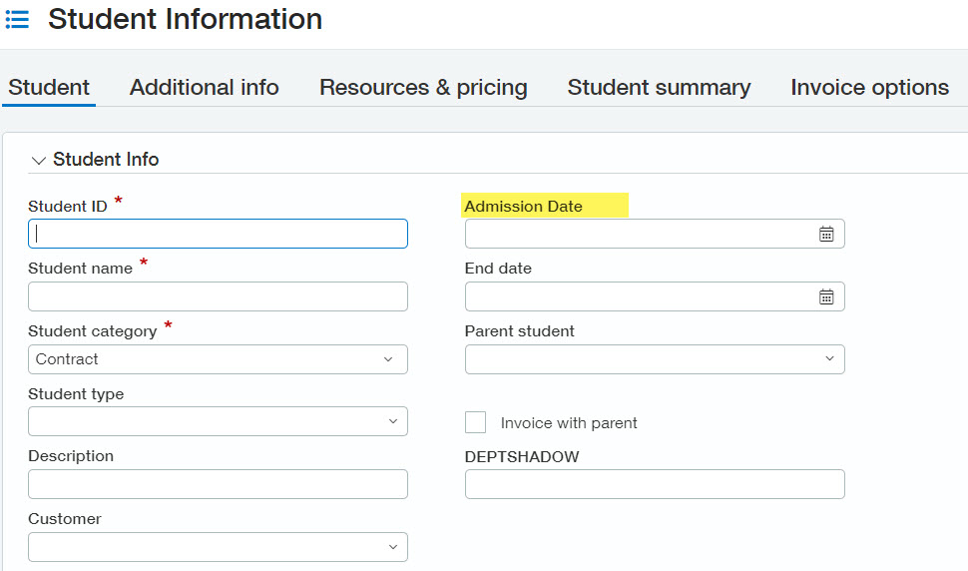Viewport: 968px width, 571px height.
Task: Open the End date calendar picker
Action: [826, 296]
